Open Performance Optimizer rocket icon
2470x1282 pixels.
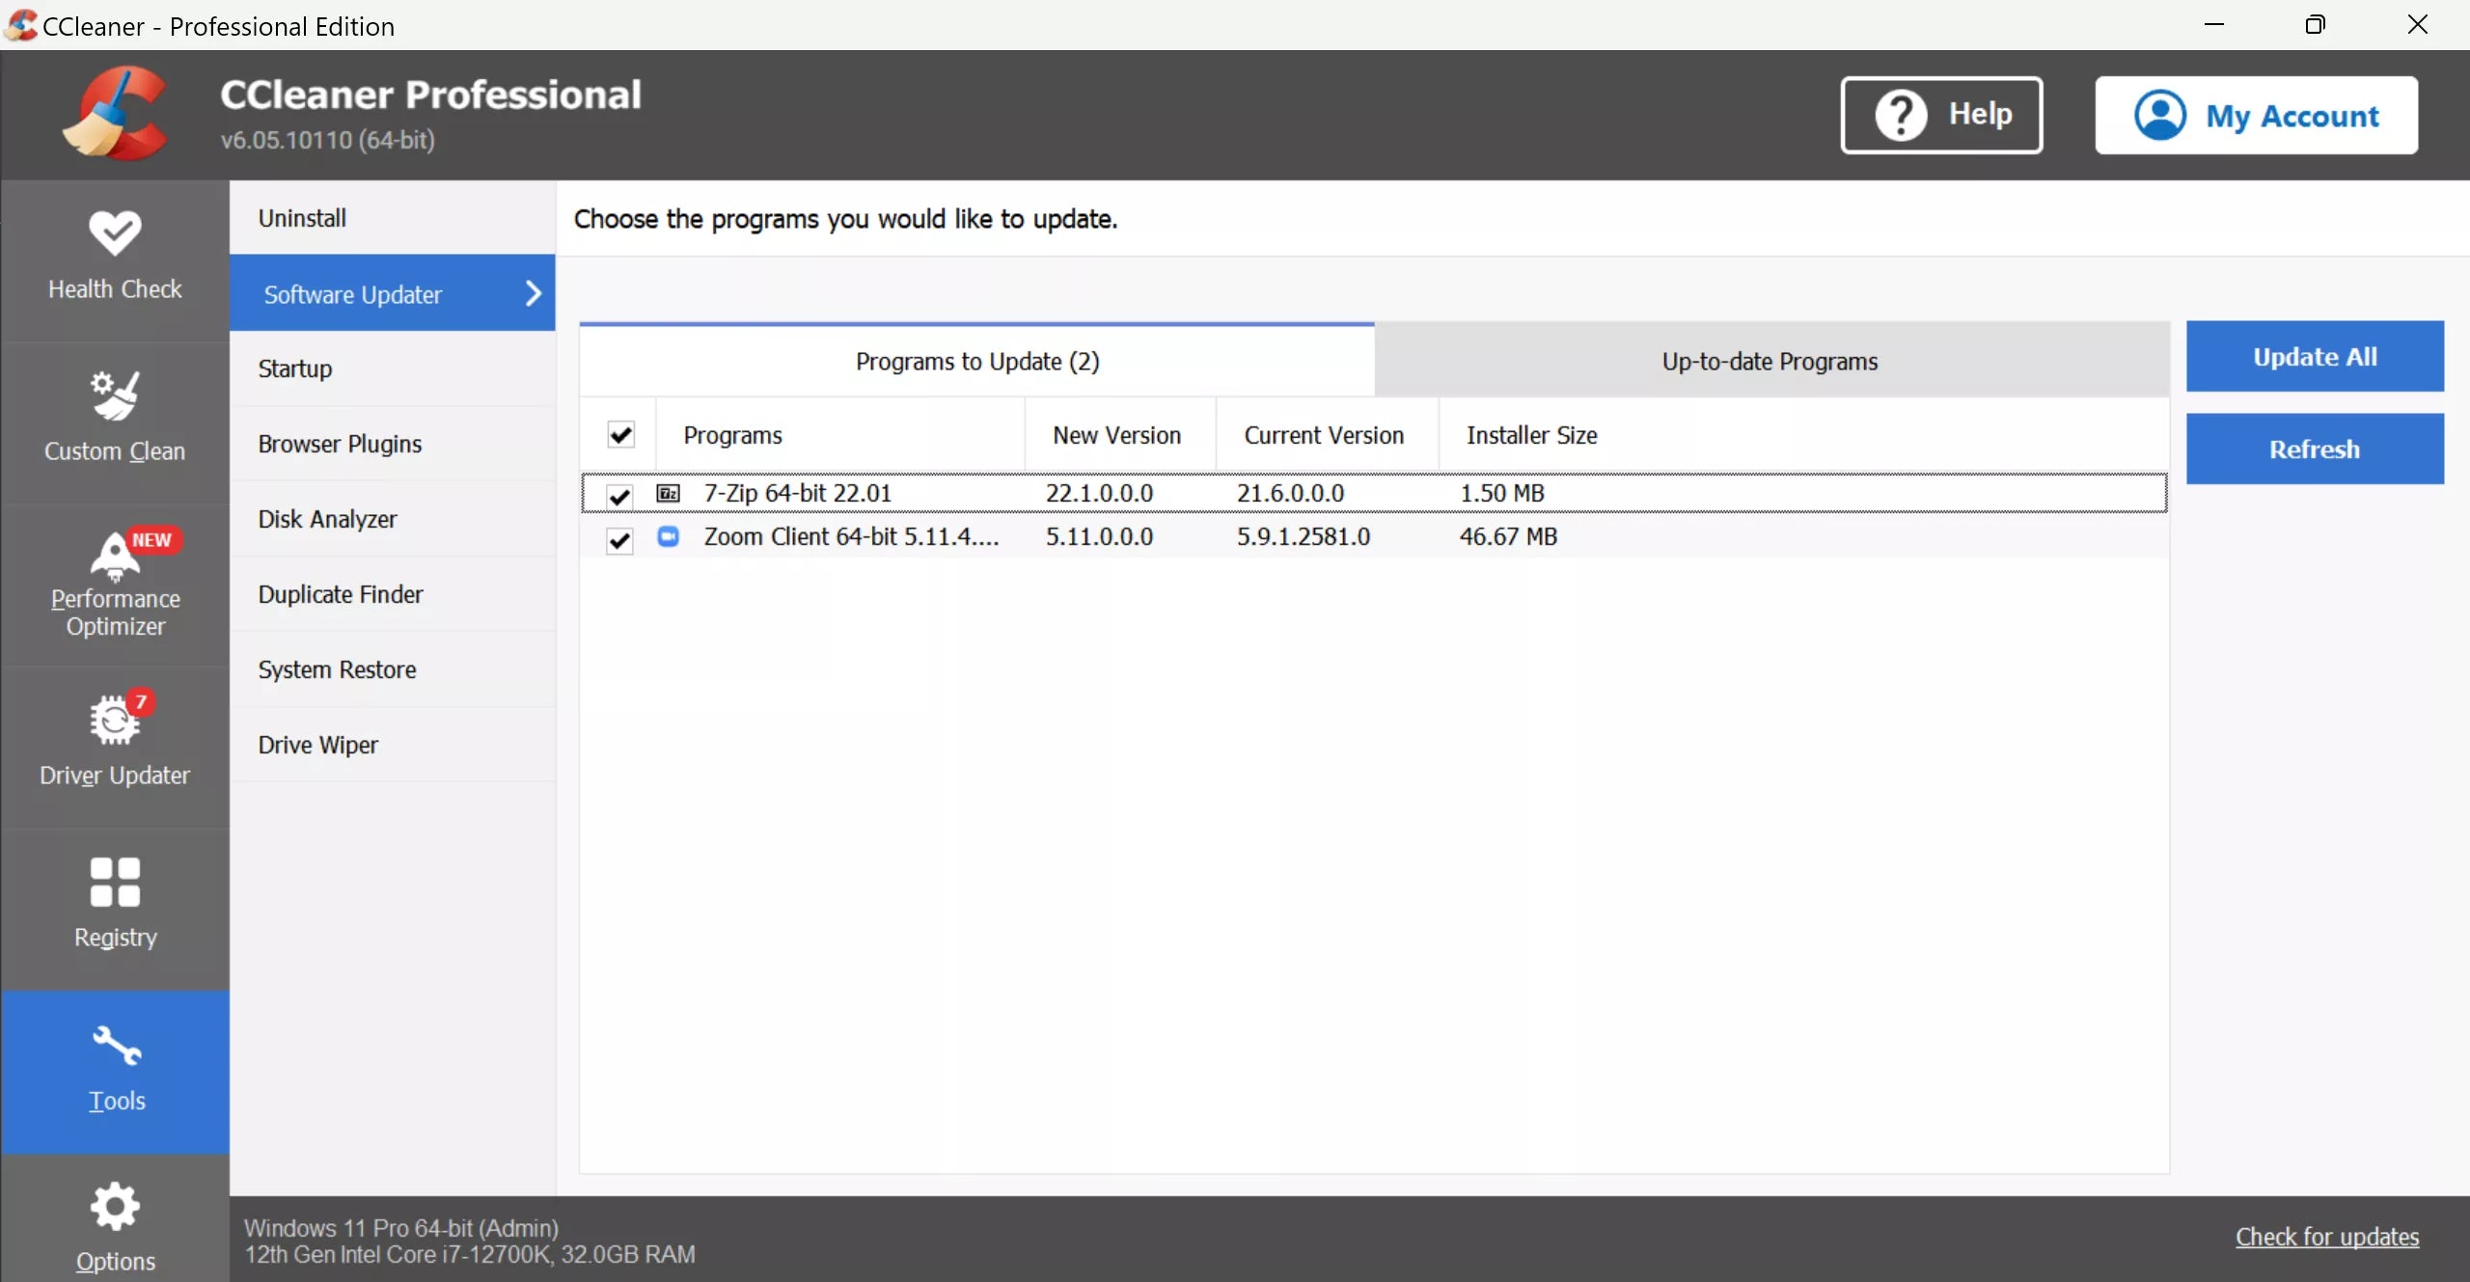pos(115,556)
